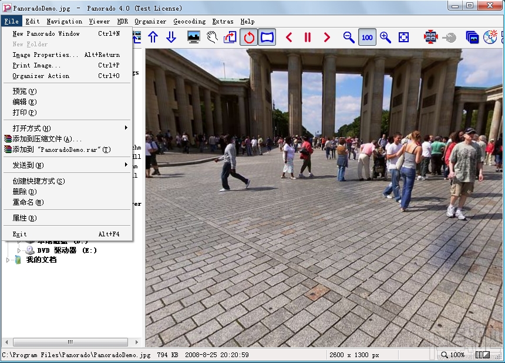Expand the 打开方式(H) submenu
Screen dimensions: 505x363
(66, 128)
